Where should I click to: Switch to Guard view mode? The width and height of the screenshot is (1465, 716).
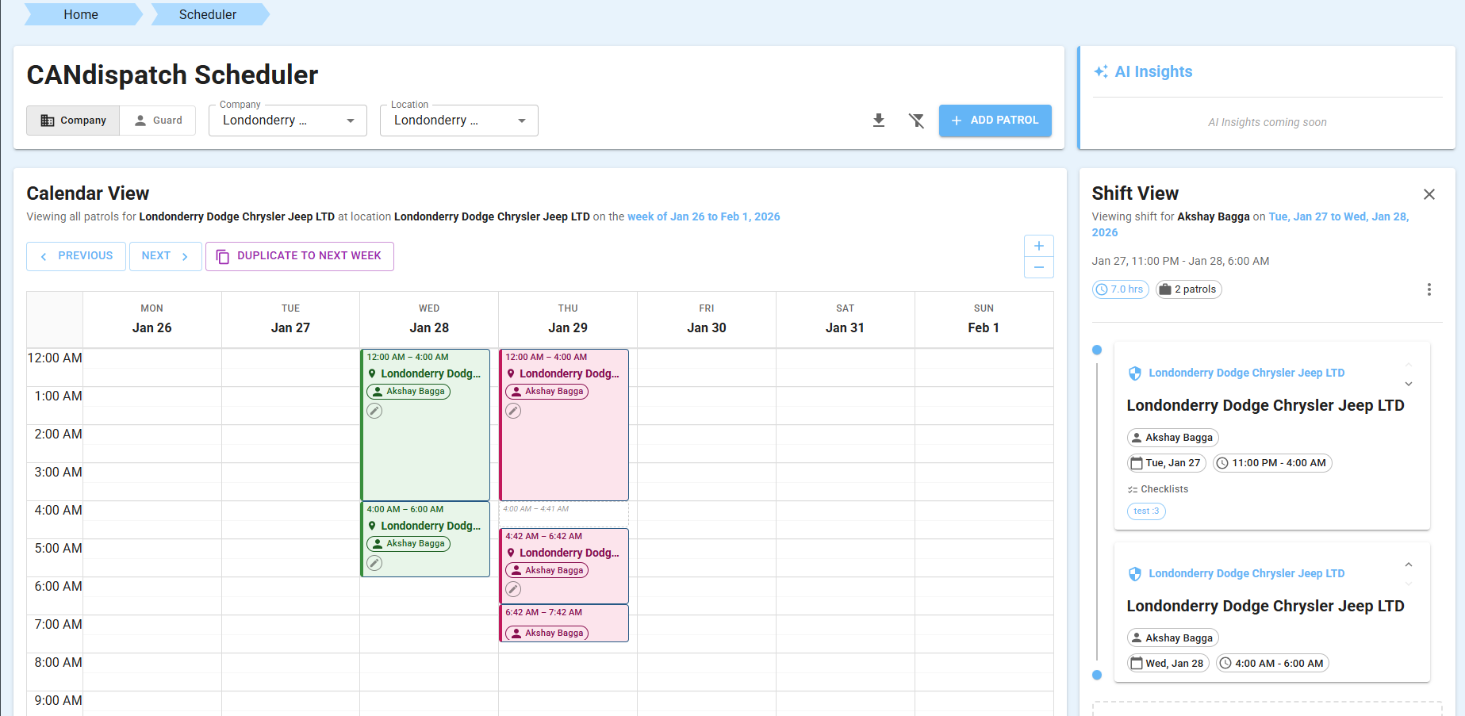click(157, 120)
